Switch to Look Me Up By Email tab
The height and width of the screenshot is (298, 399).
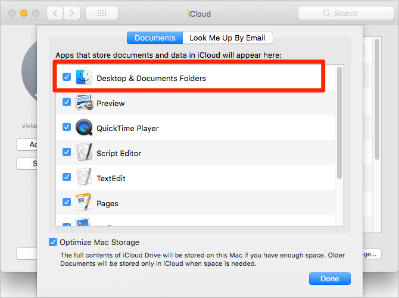click(x=227, y=38)
